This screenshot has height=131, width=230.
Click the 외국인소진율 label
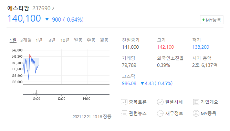pos(170,58)
